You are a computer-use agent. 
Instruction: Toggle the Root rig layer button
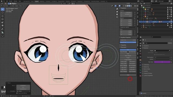point(128,75)
